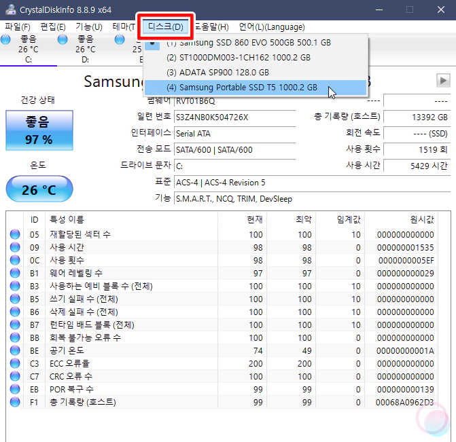Switch to the D: drive tab
The image size is (456, 442).
pos(85,50)
